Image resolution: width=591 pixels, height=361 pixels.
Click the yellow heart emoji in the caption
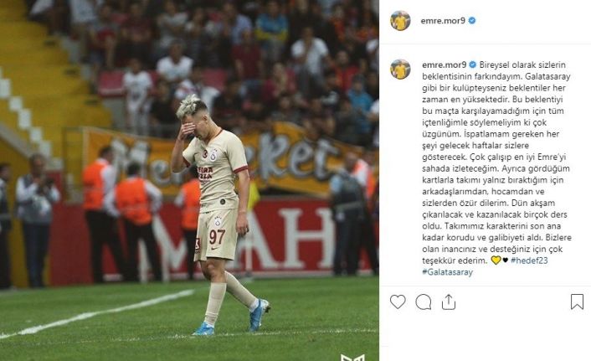coord(496,260)
